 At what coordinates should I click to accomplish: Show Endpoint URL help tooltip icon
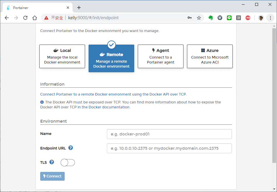pos(70,148)
